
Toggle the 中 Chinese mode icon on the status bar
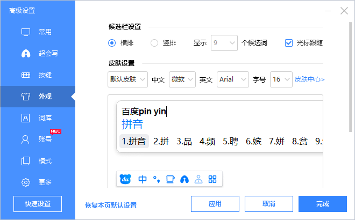(x=143, y=179)
